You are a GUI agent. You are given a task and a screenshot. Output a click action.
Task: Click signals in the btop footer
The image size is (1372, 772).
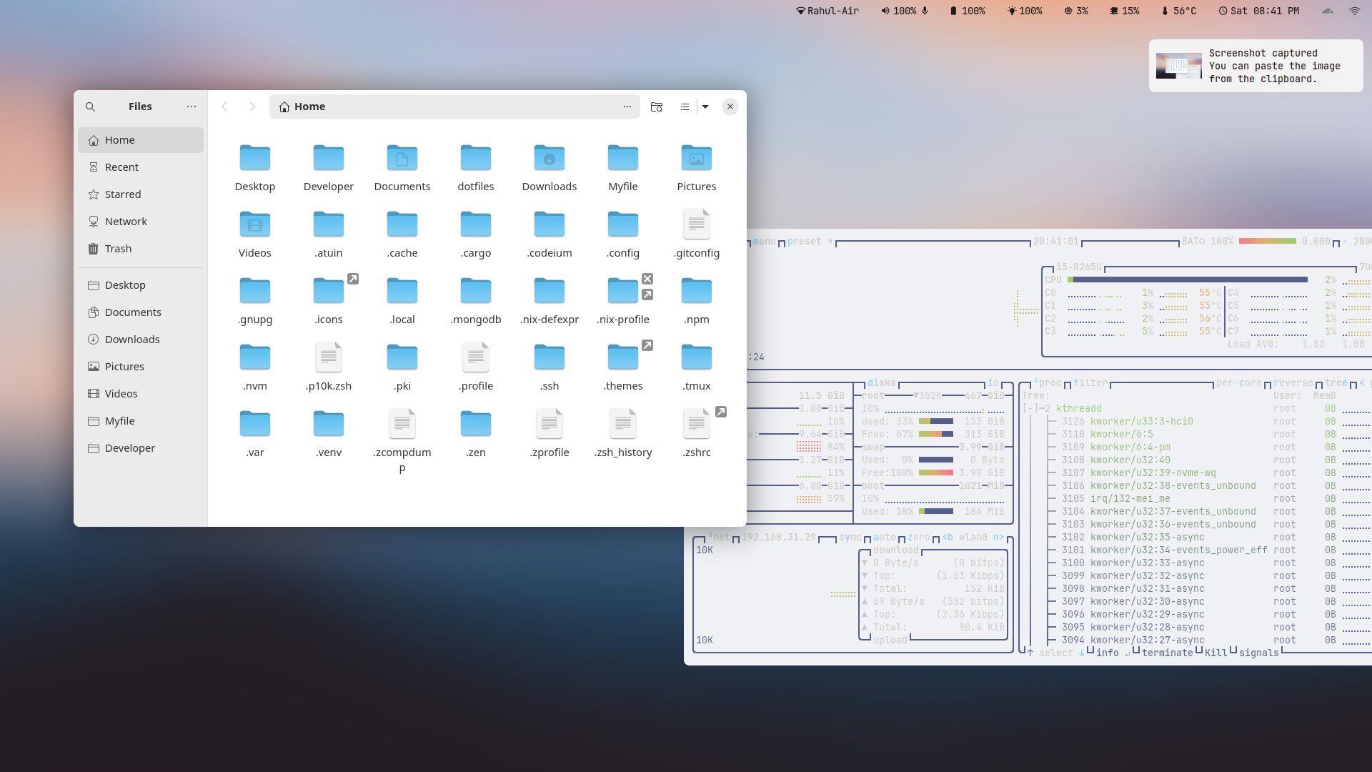[1258, 653]
